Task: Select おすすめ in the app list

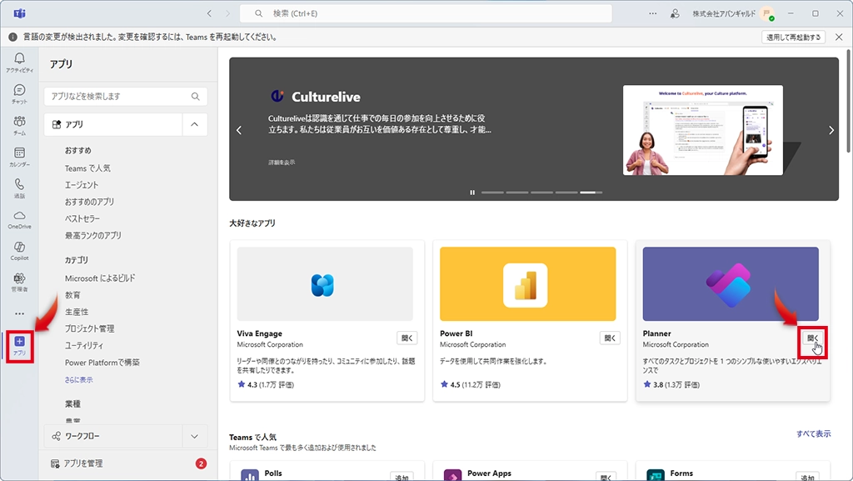Action: tap(77, 150)
